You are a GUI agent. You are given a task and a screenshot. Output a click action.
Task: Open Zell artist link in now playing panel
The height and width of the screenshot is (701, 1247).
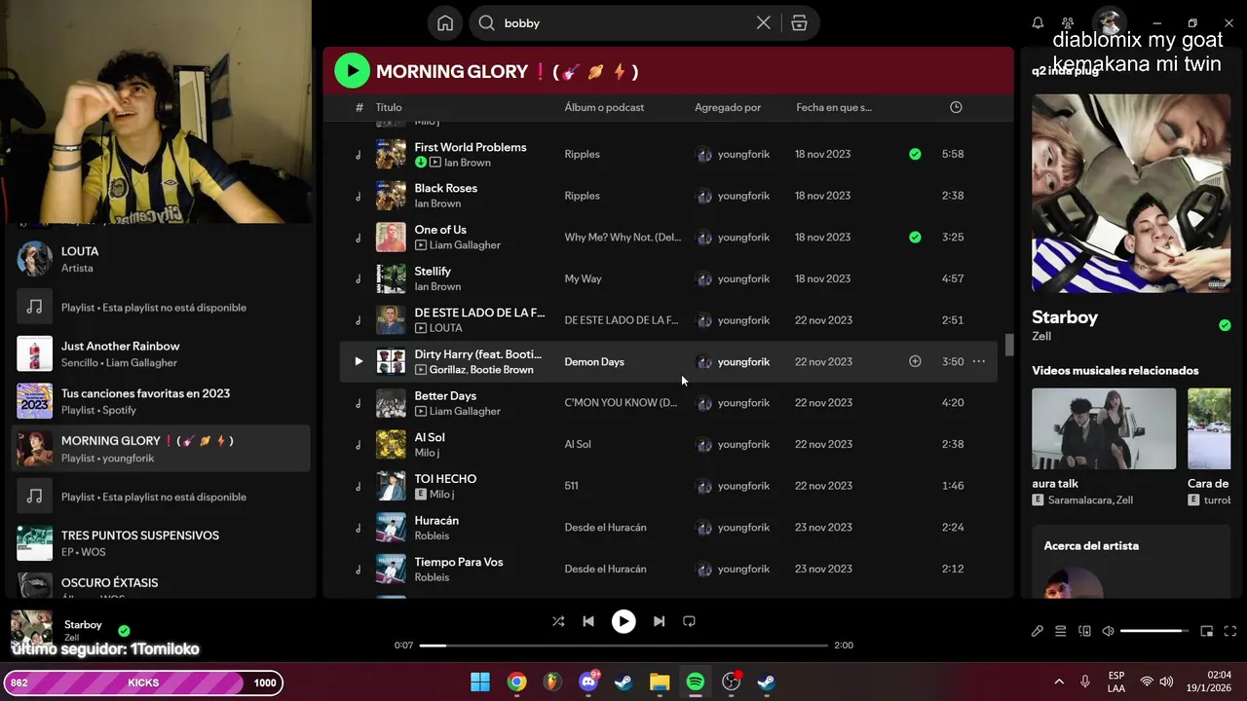[x=1041, y=336]
